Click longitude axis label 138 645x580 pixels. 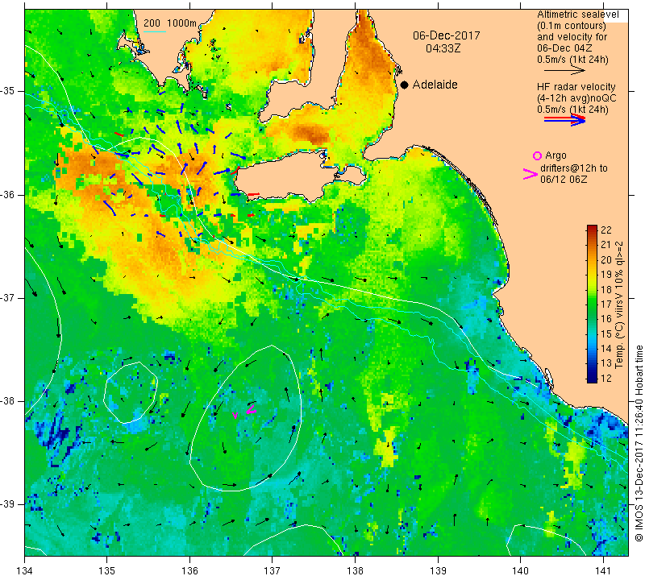pyautogui.click(x=355, y=570)
